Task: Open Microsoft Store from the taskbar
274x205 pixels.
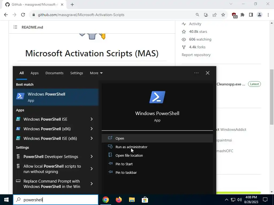Action: point(145,200)
